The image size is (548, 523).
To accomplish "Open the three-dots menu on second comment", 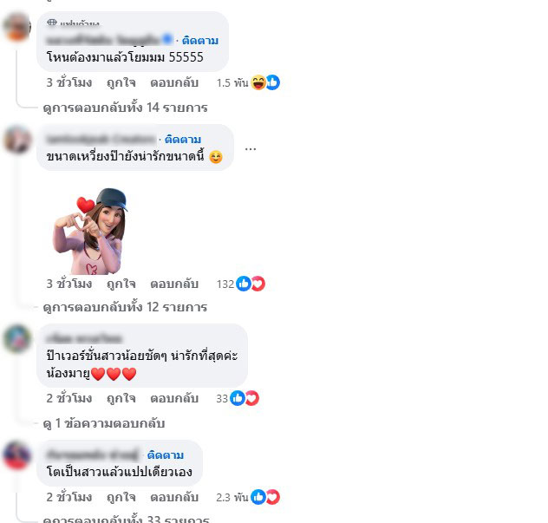I will tap(251, 149).
